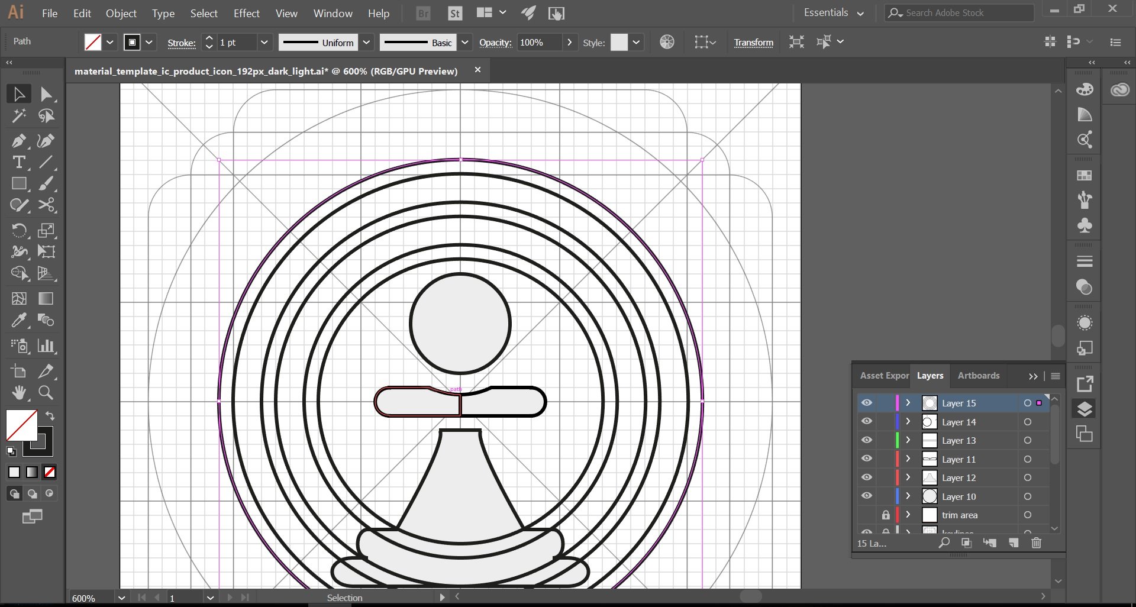The height and width of the screenshot is (607, 1136).
Task: Select the Artboard tool
Action: coord(19,372)
